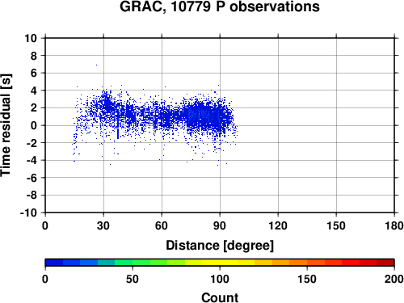Screen dimensions: 404x303
Task: Click the 180 tick label on distance axis
Action: click(394, 225)
